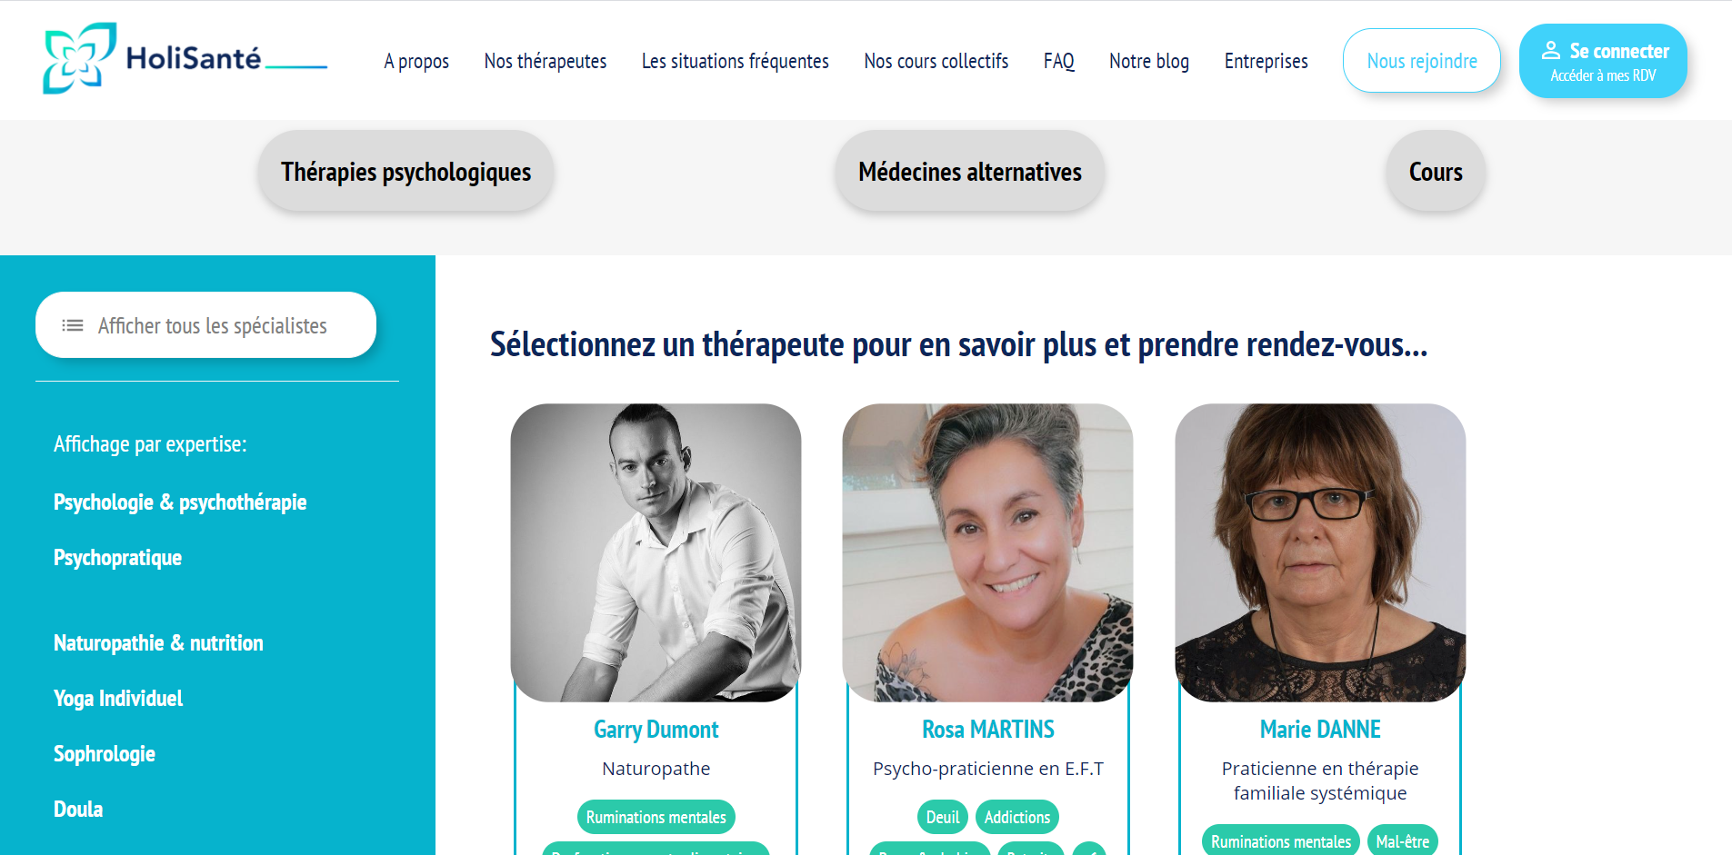
Task: Filter by Naturopathie & nutrition expertise
Action: [x=158, y=643]
